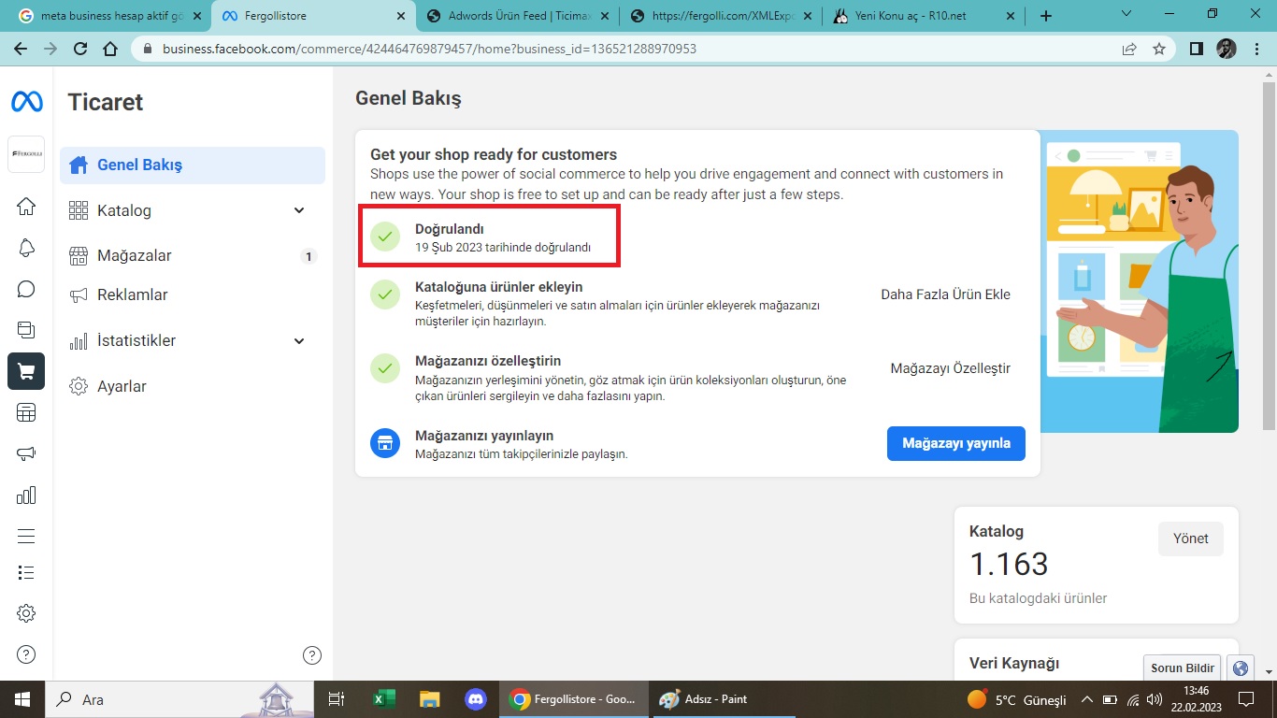
Task: Open File Explorer from the taskbar
Action: [x=429, y=699]
